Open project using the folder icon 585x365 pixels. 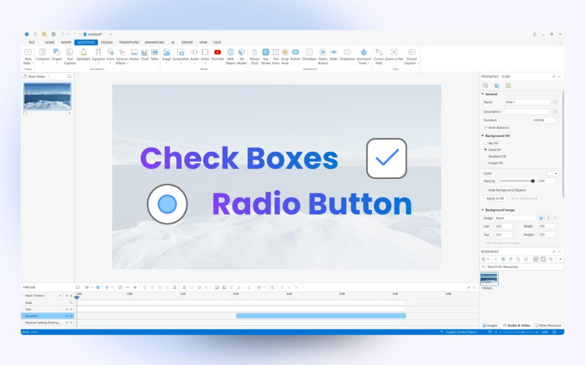[44, 34]
